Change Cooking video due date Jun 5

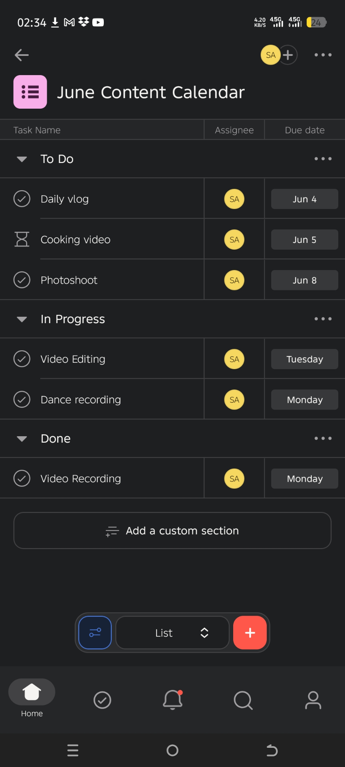point(304,240)
